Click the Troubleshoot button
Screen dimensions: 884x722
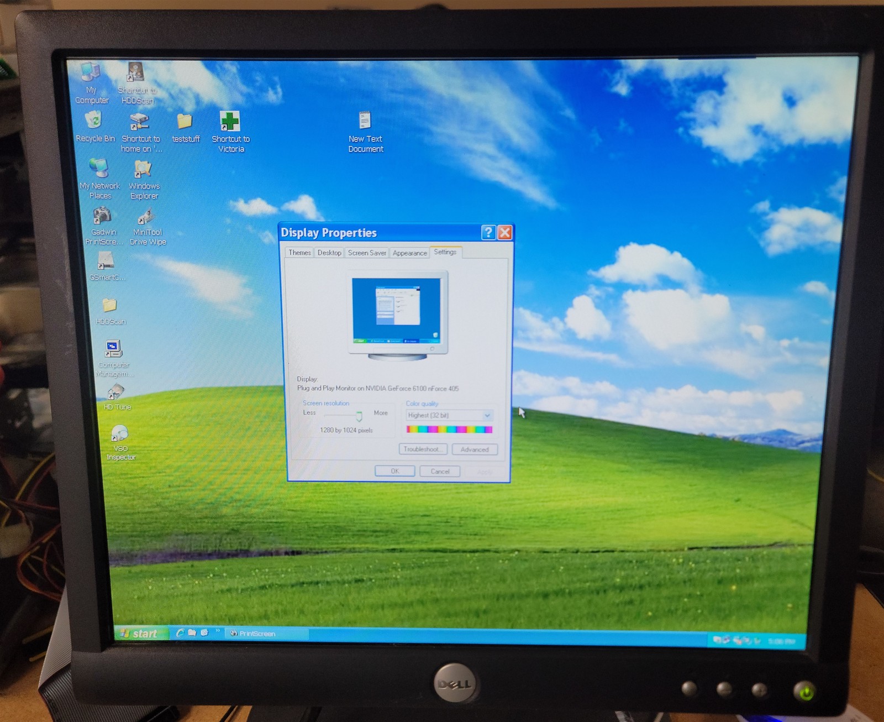click(x=423, y=449)
